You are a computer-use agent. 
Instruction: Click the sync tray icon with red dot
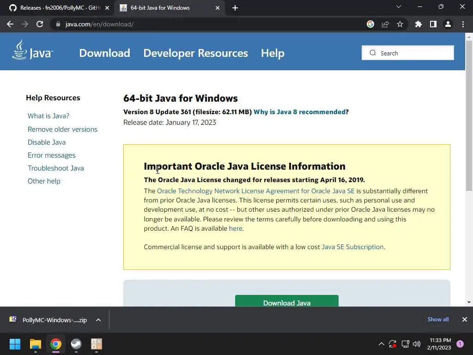tap(393, 344)
